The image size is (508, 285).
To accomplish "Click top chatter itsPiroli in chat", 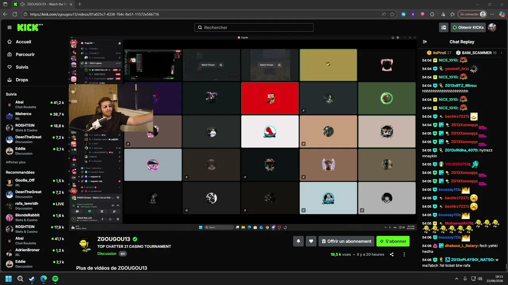I will click(x=439, y=53).
